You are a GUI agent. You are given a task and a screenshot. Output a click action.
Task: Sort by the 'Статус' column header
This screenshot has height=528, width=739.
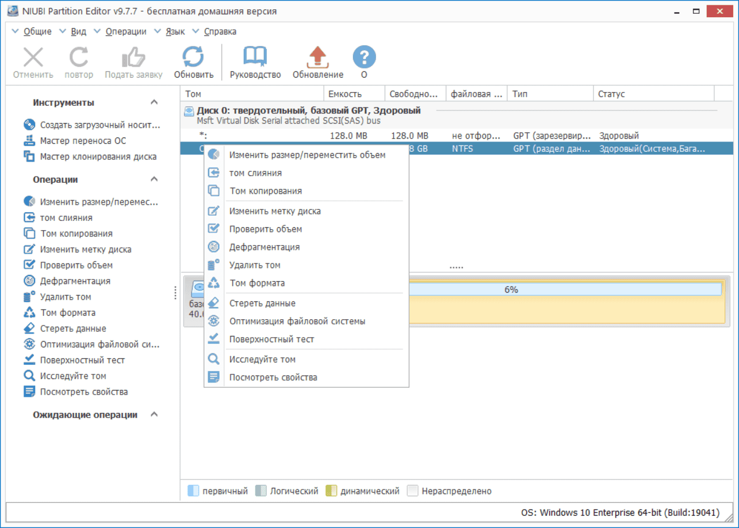653,94
